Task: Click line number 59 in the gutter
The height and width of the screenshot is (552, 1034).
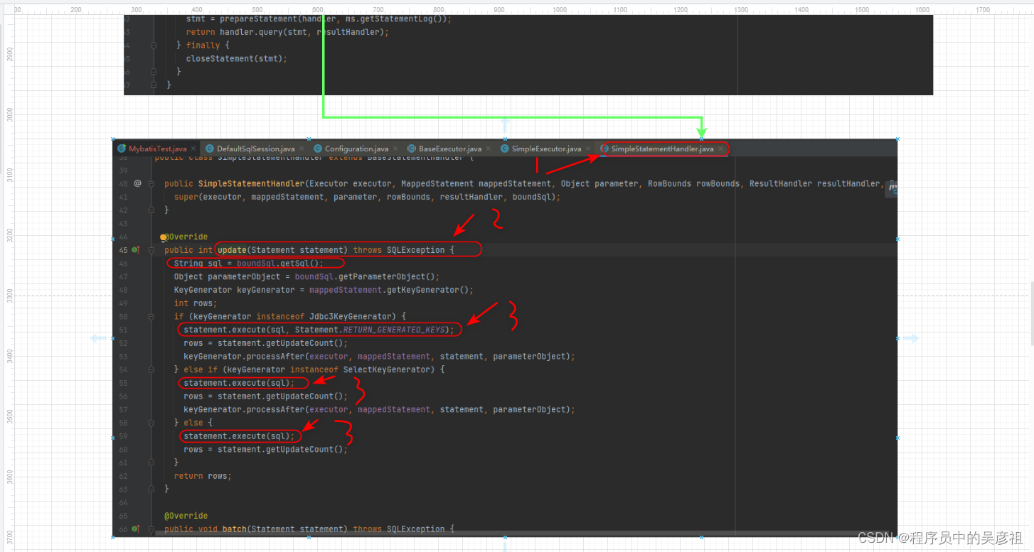Action: (124, 436)
